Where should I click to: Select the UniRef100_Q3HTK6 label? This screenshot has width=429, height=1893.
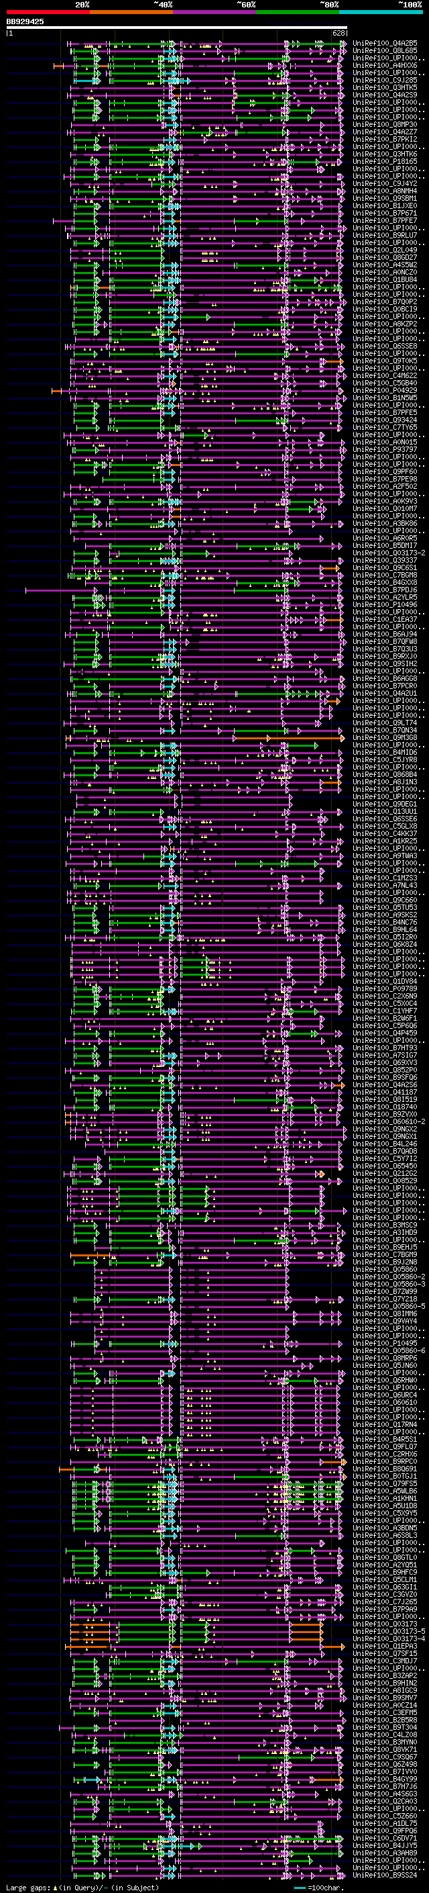click(385, 154)
